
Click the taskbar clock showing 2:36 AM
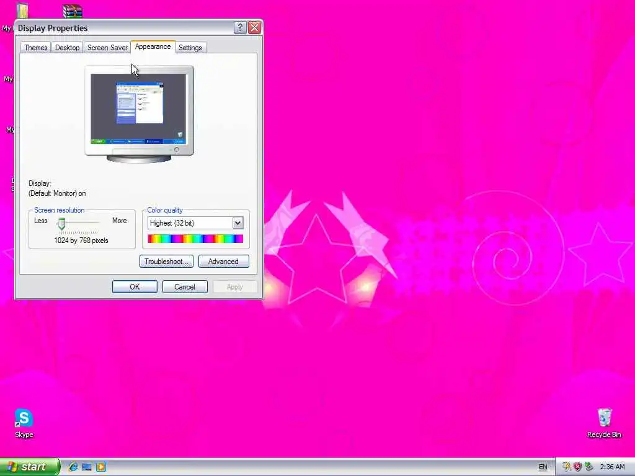coord(612,467)
